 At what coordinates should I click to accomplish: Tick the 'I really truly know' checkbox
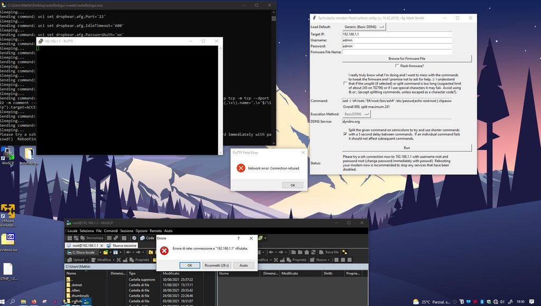tap(345, 84)
